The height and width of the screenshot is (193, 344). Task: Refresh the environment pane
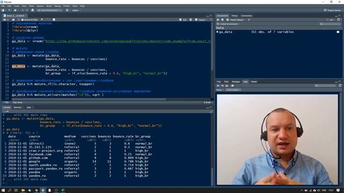339,20
